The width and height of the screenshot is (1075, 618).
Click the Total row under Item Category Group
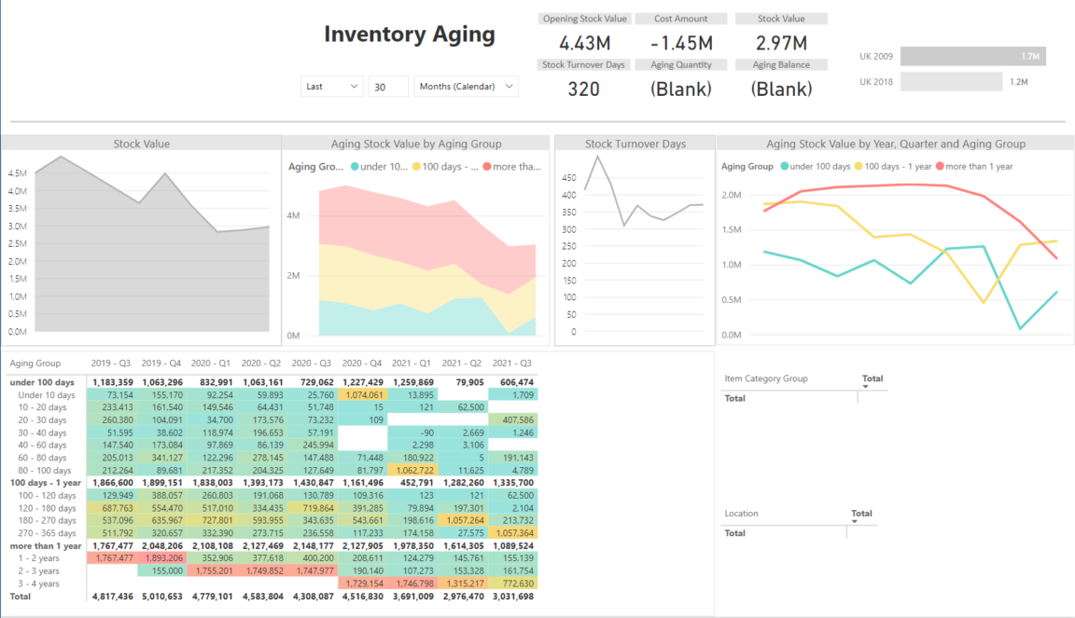point(737,398)
